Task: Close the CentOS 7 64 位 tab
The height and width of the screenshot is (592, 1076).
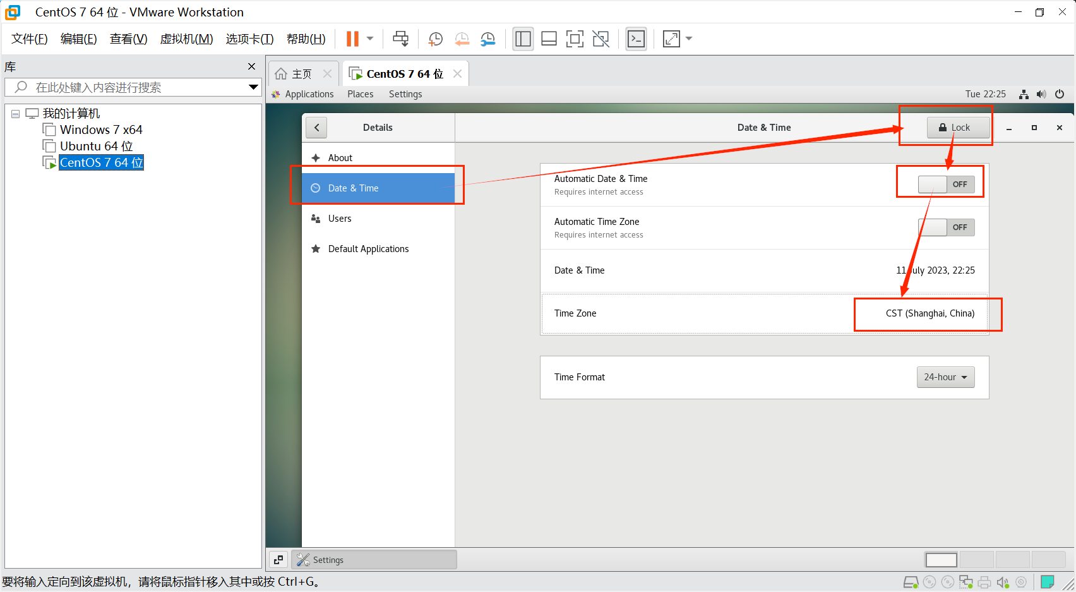Action: pyautogui.click(x=458, y=74)
